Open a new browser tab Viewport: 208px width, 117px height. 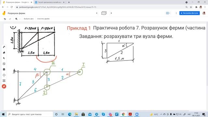pos(69,2)
